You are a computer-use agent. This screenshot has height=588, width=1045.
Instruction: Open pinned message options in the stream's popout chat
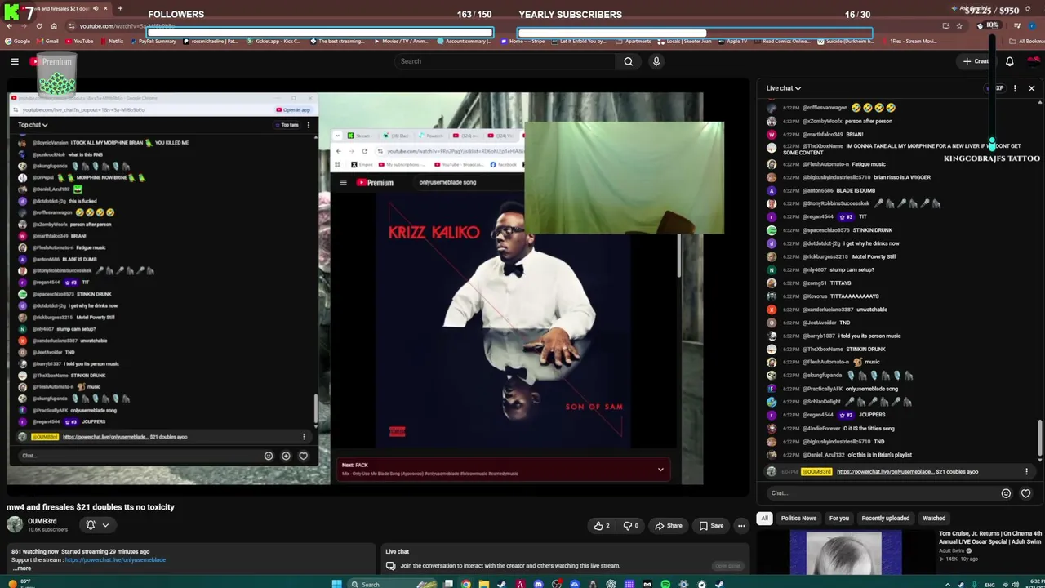(x=304, y=437)
